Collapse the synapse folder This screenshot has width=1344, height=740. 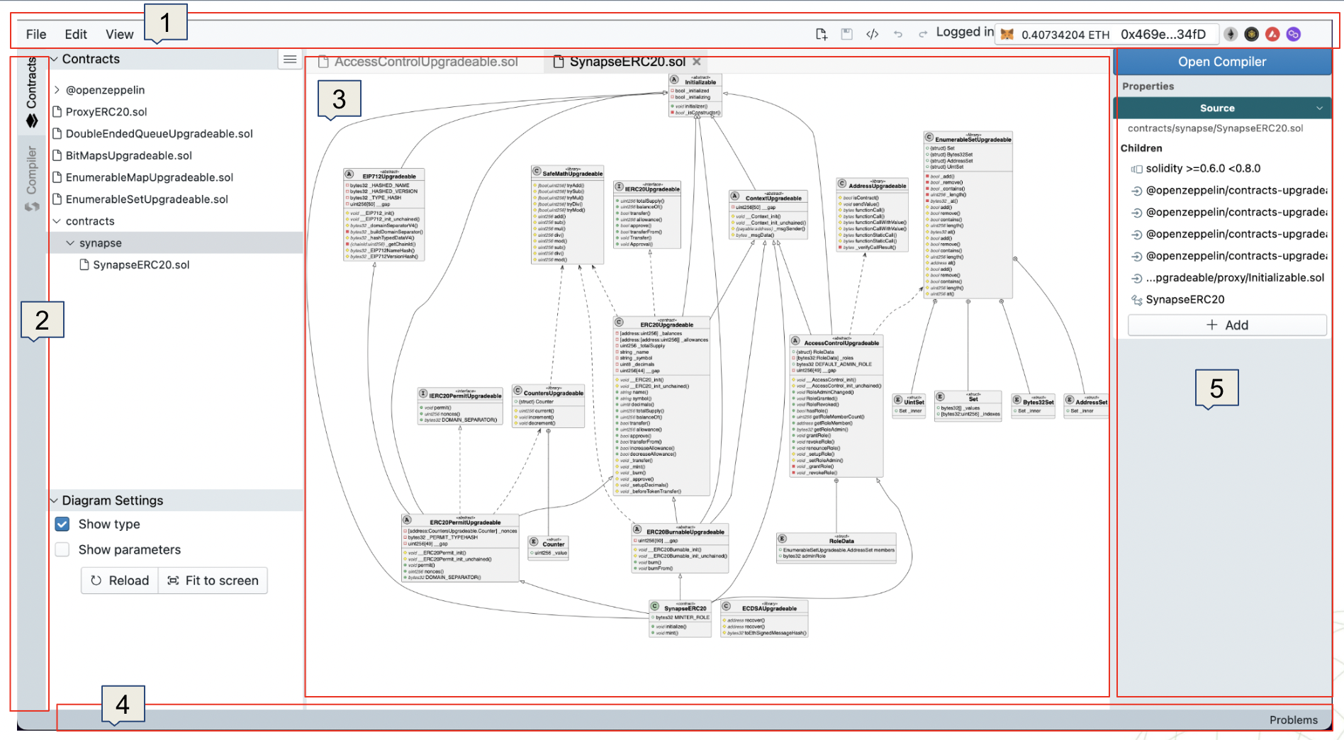[70, 243]
